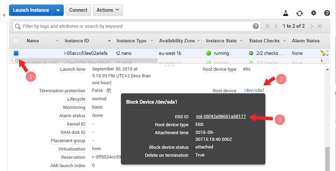Open Instance State column dropdown arrow
Screen dimensions: 336x171
[241, 41]
